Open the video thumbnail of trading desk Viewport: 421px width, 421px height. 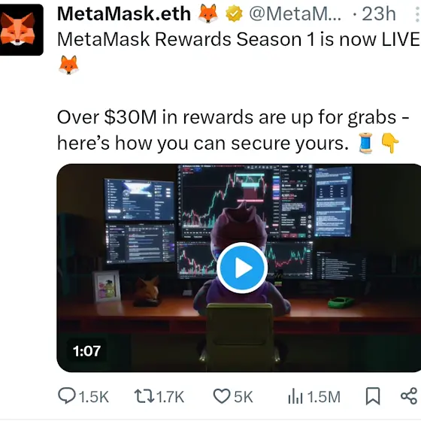coord(239,268)
